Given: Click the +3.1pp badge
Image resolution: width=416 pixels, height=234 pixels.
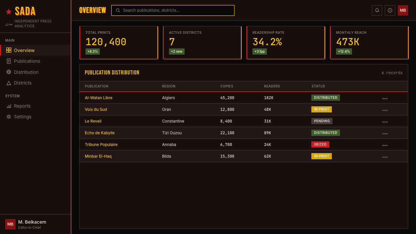Looking at the screenshot, I should pos(260,52).
